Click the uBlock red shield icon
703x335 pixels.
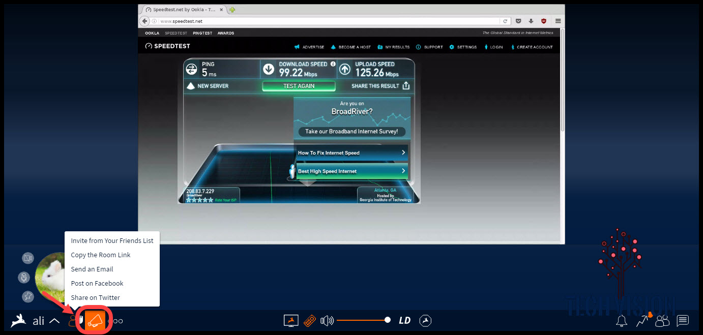coord(544,21)
